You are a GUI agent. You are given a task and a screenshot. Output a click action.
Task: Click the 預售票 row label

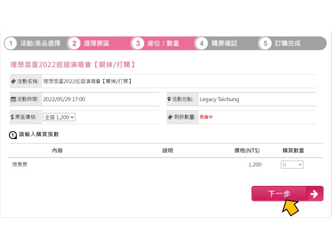pos(20,165)
